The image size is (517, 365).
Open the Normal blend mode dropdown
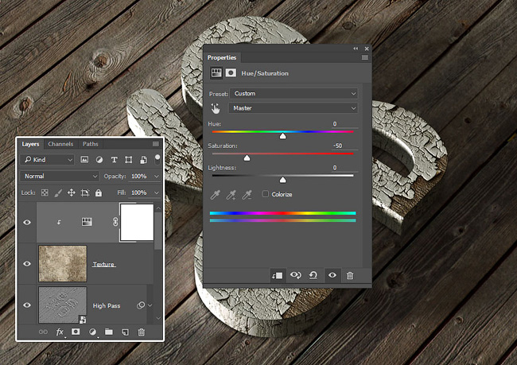pyautogui.click(x=60, y=176)
